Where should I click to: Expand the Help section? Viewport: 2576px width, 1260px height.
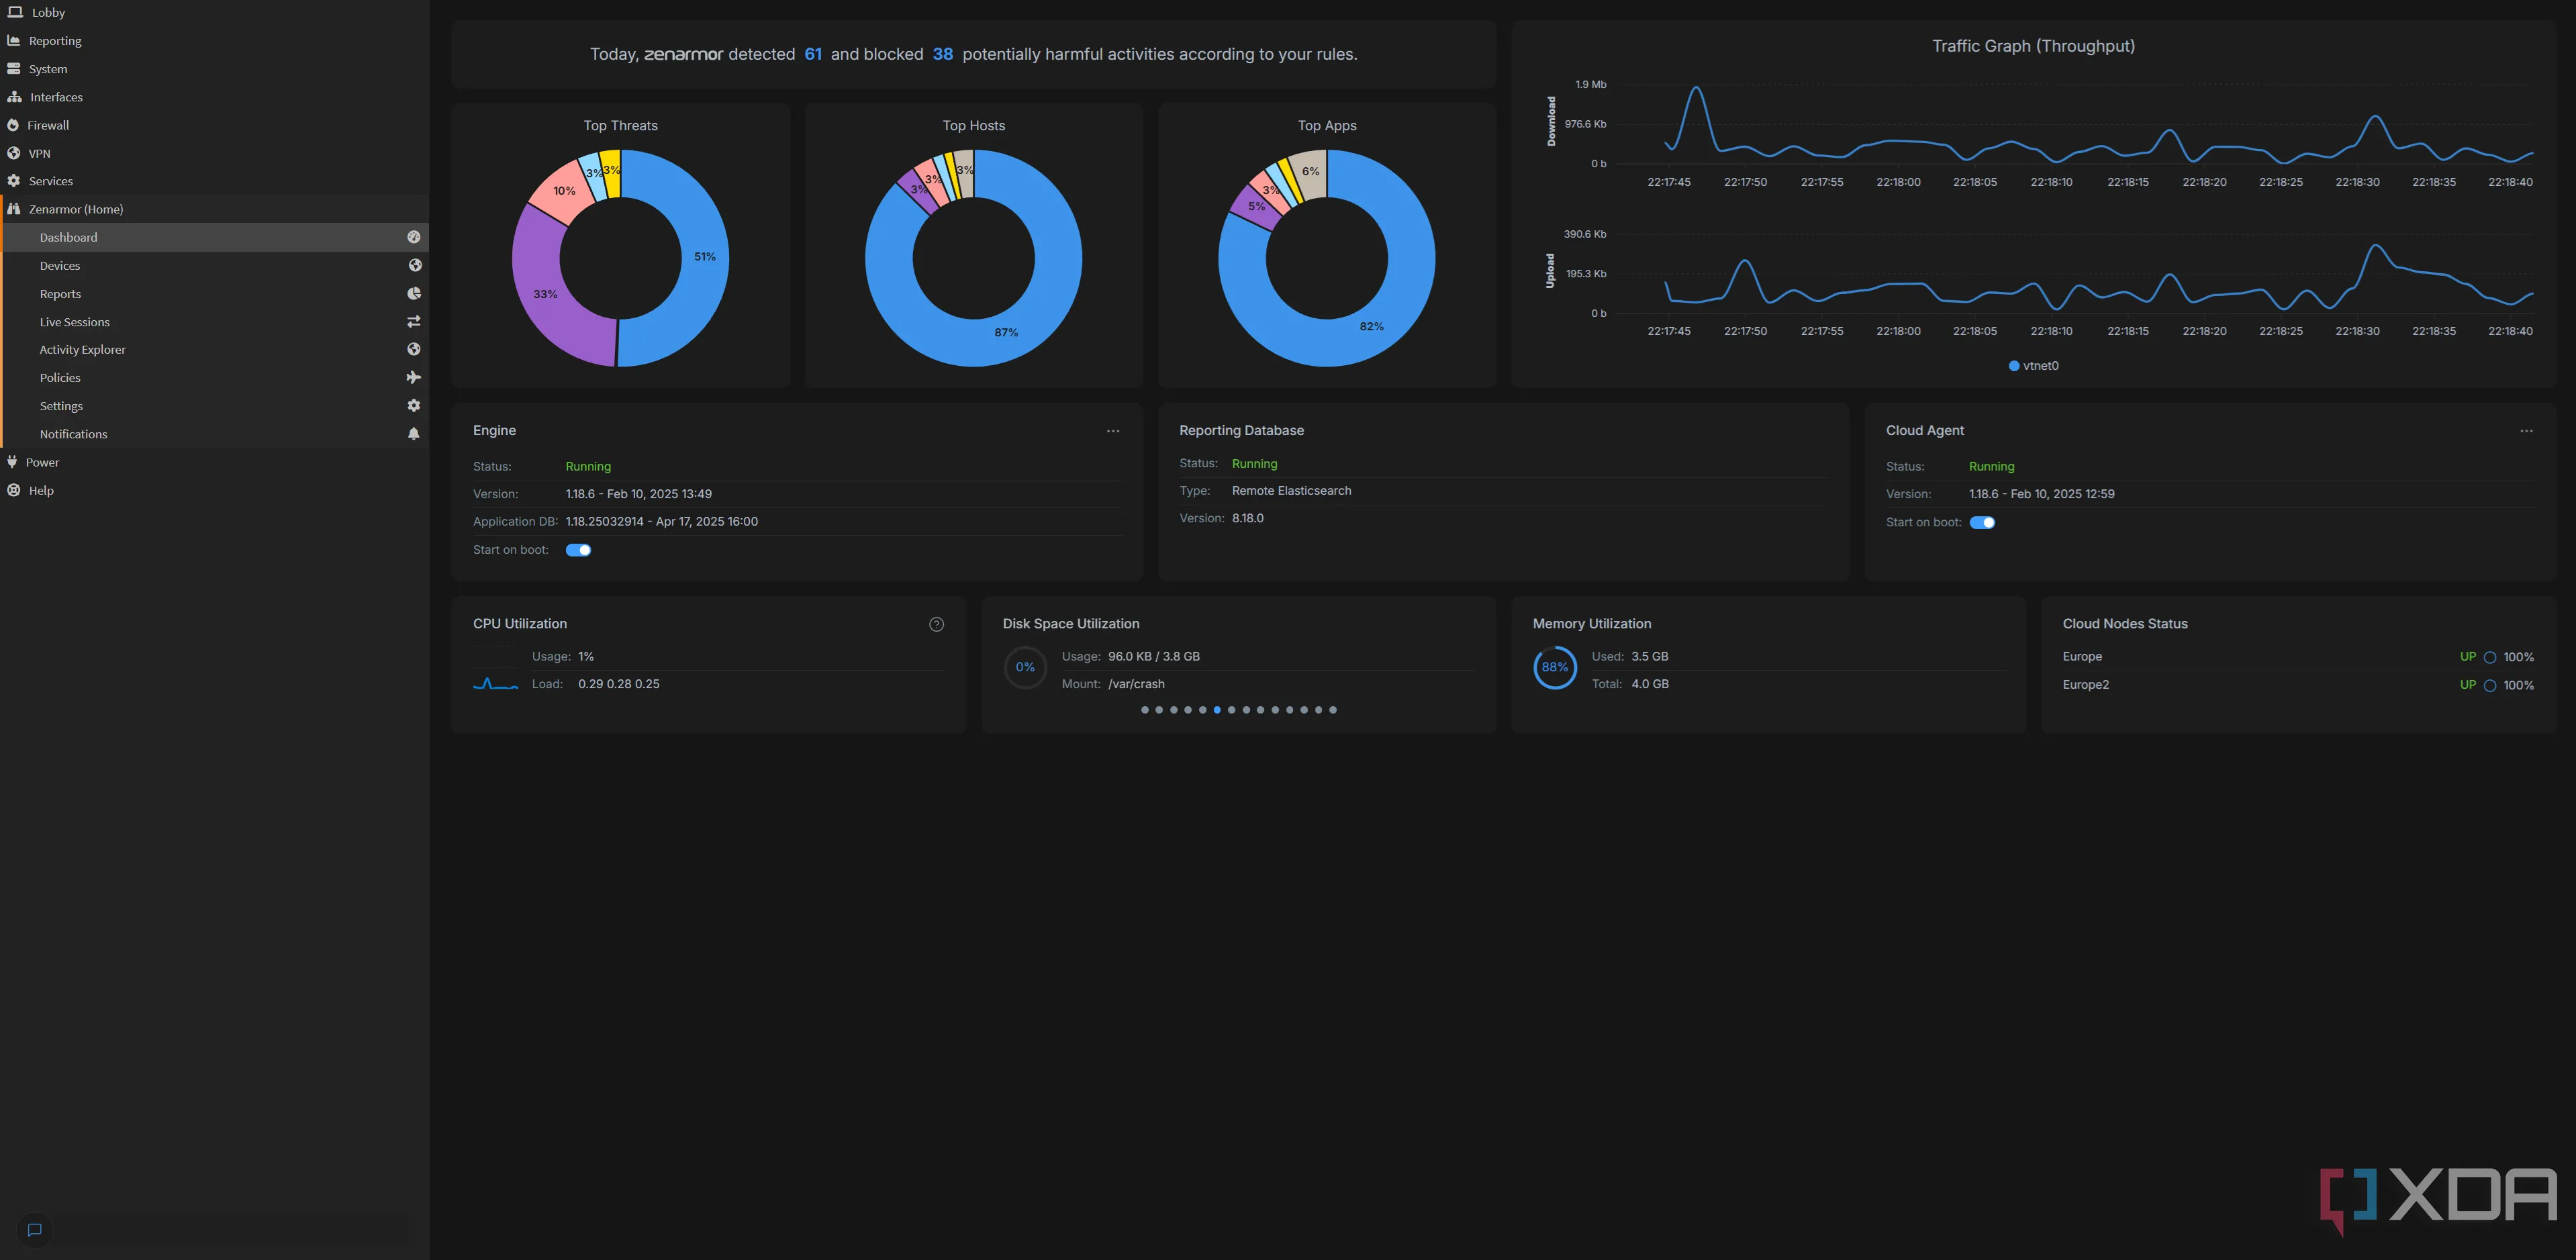click(x=214, y=490)
